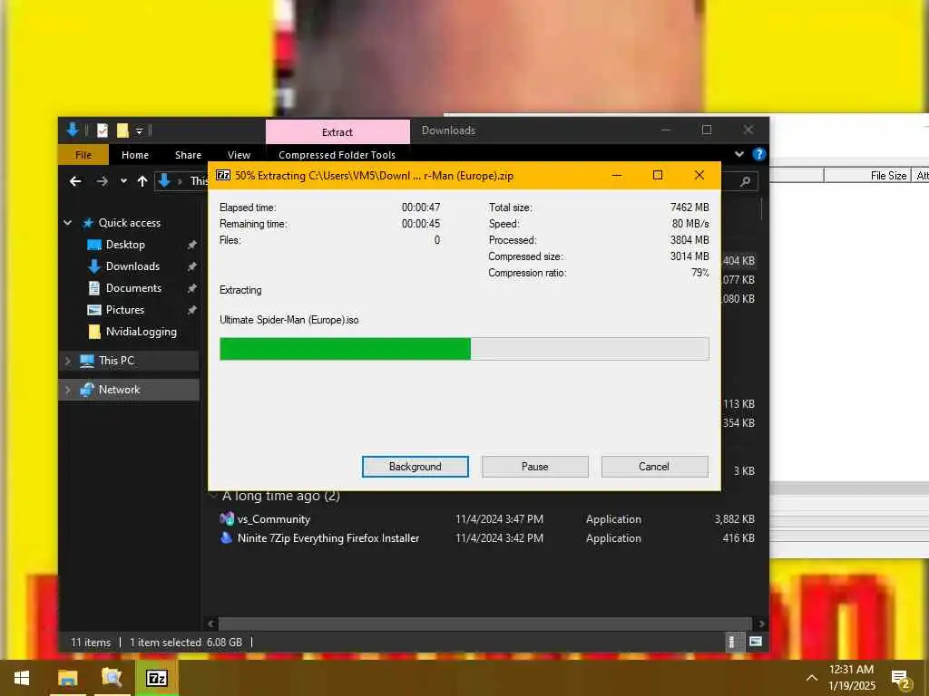
Task: Expand the Network node
Action: (x=67, y=390)
